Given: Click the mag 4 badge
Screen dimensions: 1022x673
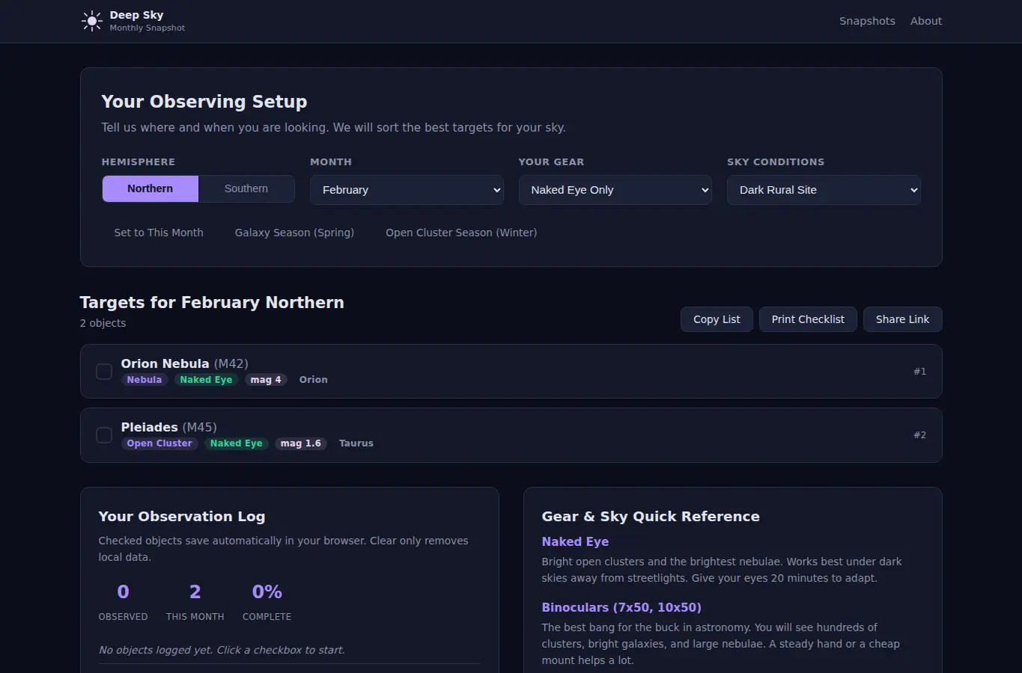Looking at the screenshot, I should 266,380.
